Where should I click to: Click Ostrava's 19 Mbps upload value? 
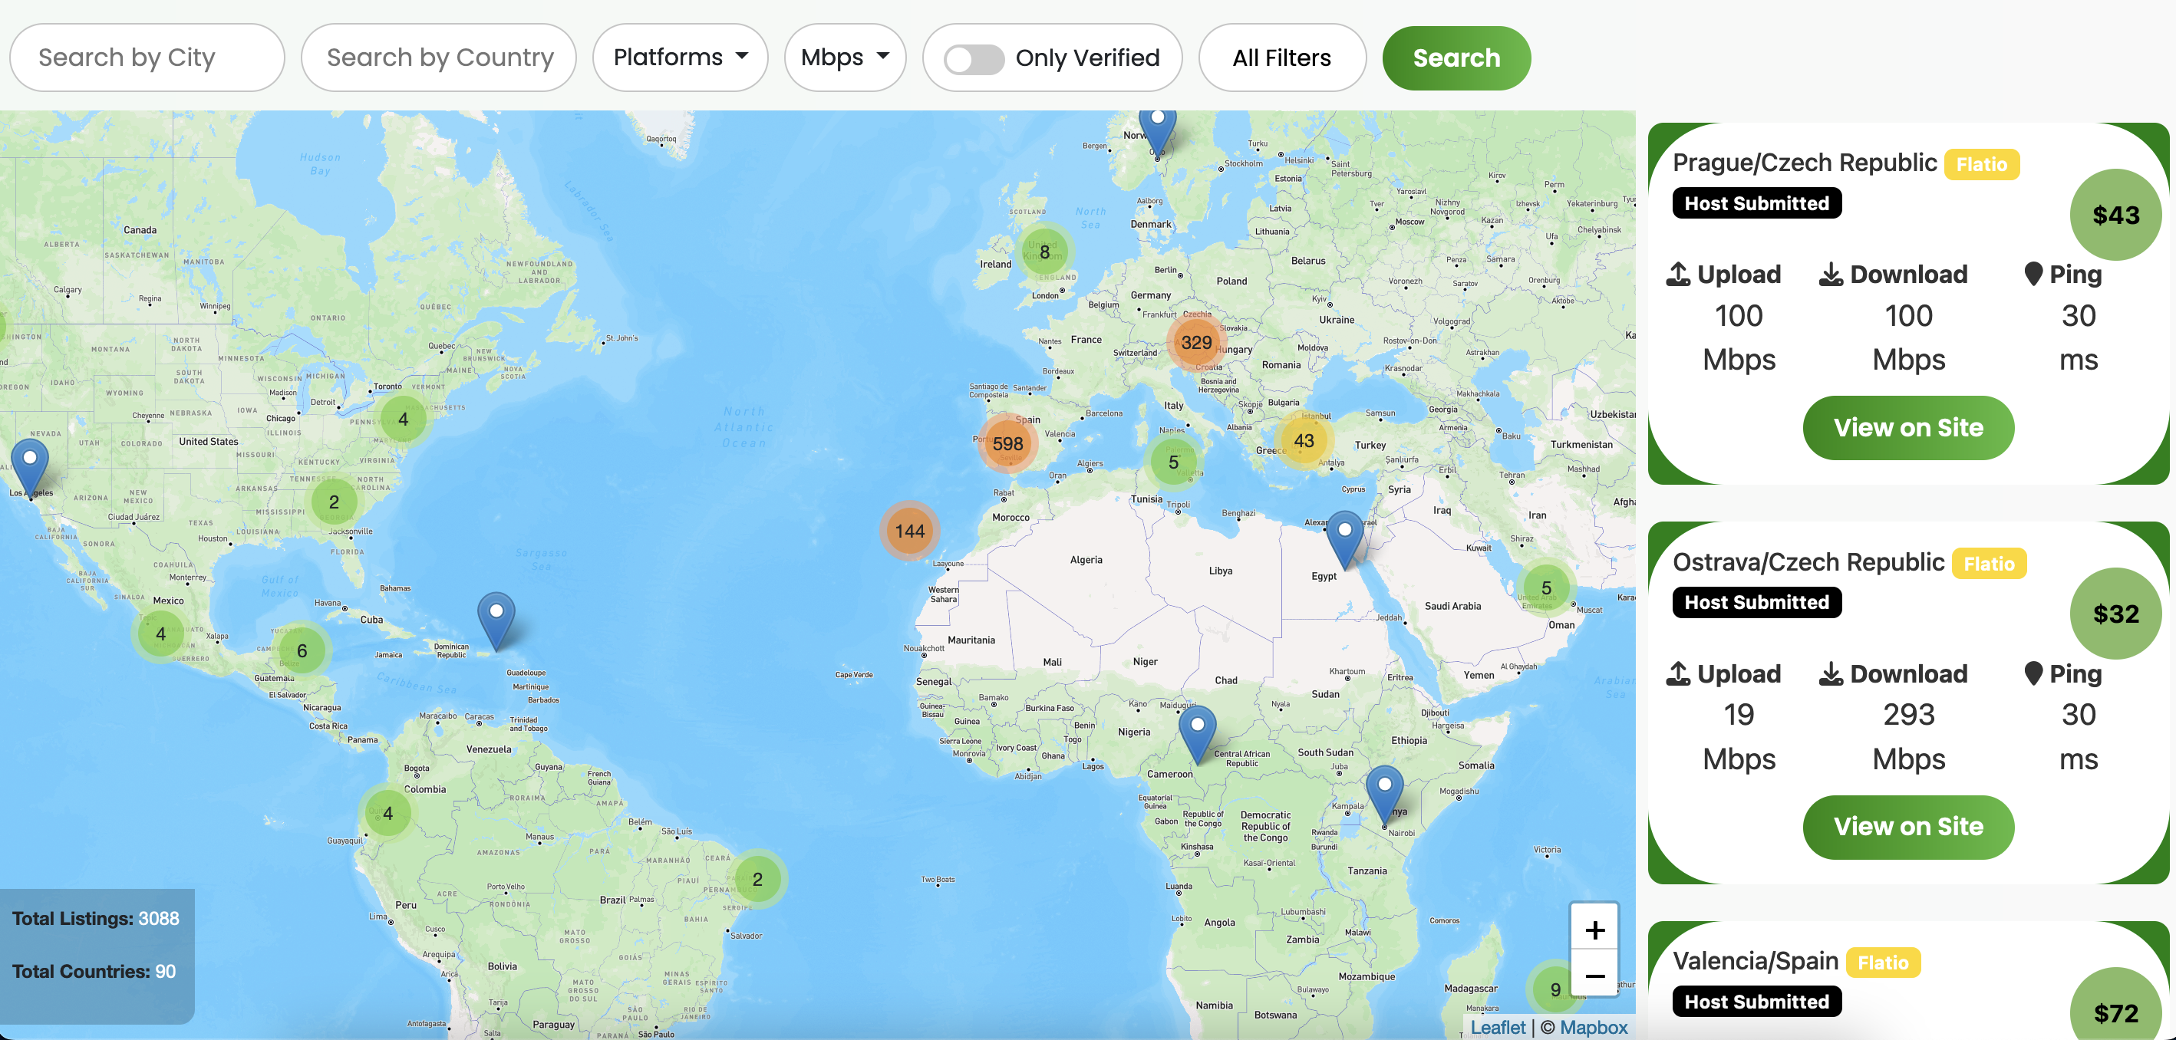[1739, 737]
